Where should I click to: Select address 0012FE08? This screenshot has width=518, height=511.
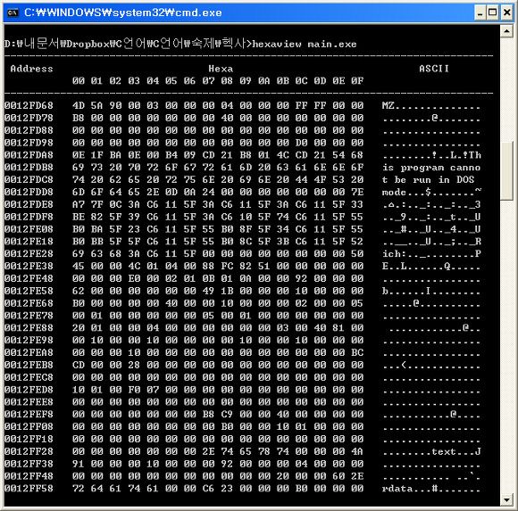[x=29, y=229]
